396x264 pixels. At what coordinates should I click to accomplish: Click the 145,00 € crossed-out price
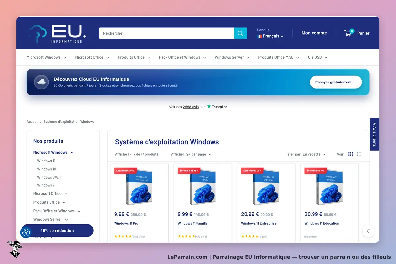201,214
